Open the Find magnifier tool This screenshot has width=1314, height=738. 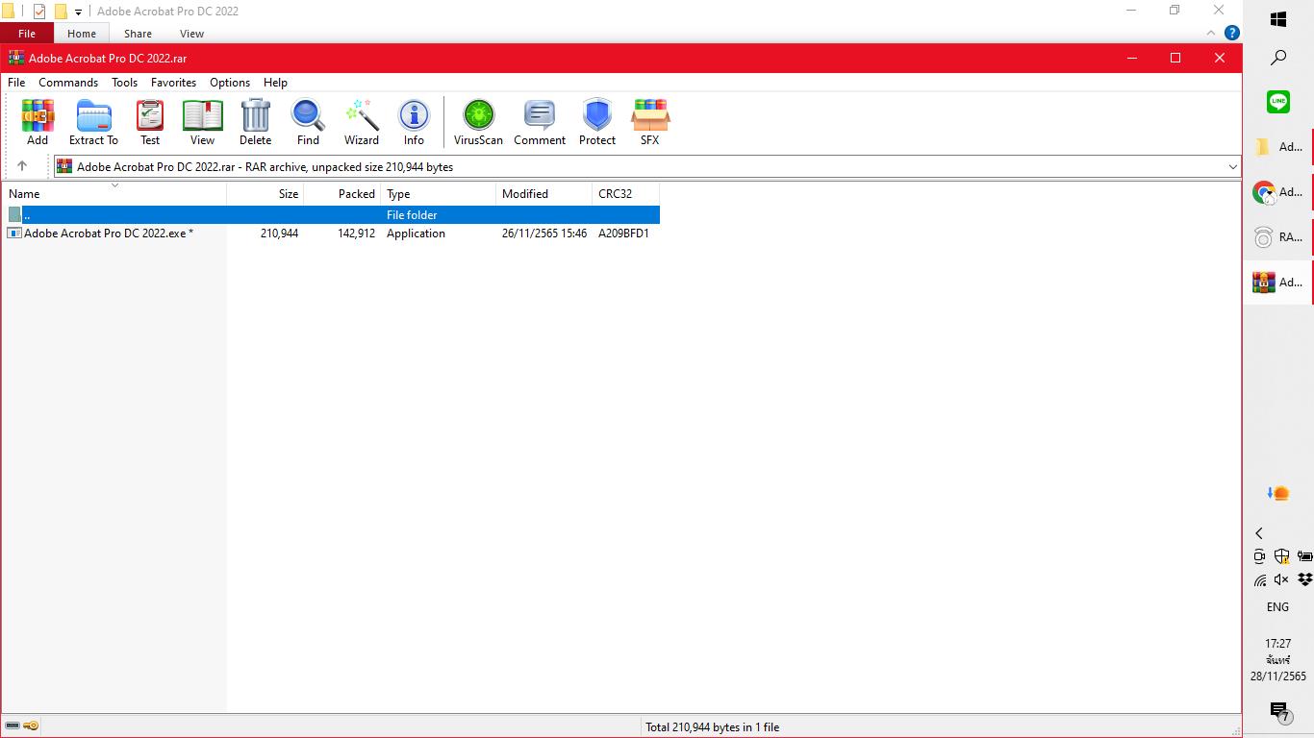pos(308,121)
